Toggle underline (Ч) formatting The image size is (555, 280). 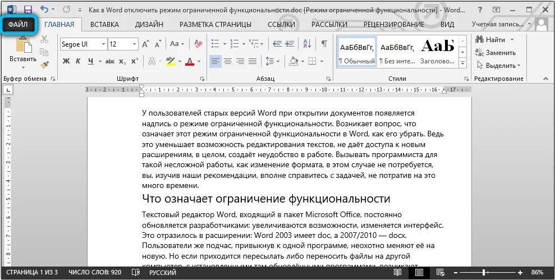90,61
